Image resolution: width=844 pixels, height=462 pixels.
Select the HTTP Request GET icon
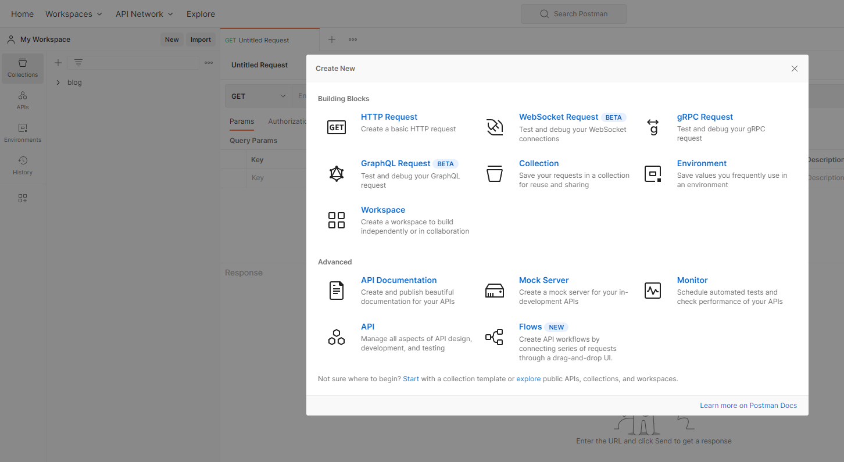click(337, 127)
